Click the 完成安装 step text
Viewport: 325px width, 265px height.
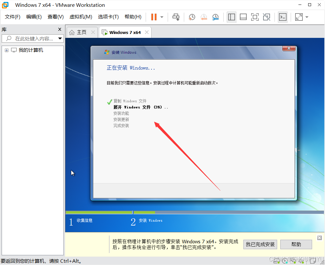pos(121,126)
